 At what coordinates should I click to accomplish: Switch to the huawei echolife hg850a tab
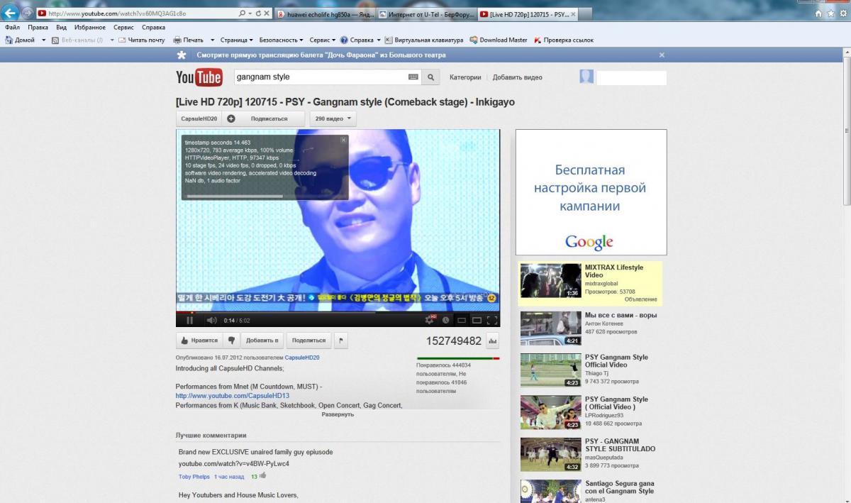tap(323, 13)
